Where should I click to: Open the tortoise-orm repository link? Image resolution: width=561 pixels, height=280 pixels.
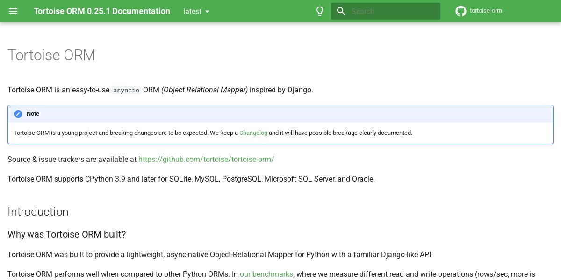pyautogui.click(x=486, y=11)
